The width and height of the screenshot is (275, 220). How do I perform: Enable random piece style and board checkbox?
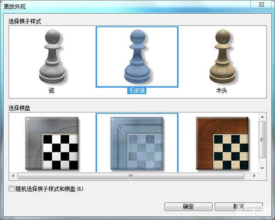tap(11, 188)
